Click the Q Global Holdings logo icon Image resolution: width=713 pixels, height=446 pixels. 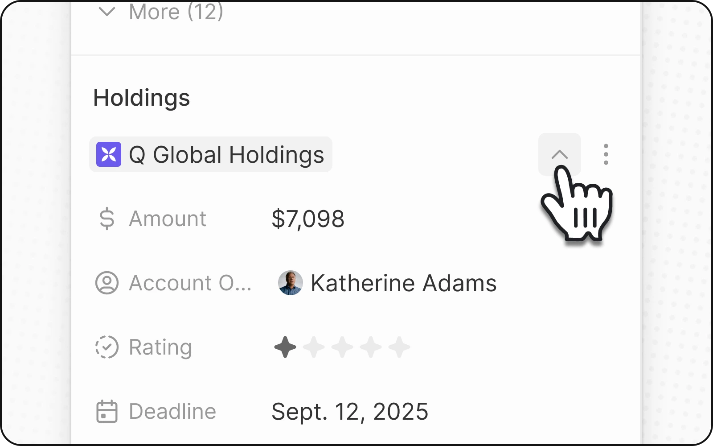click(x=109, y=154)
